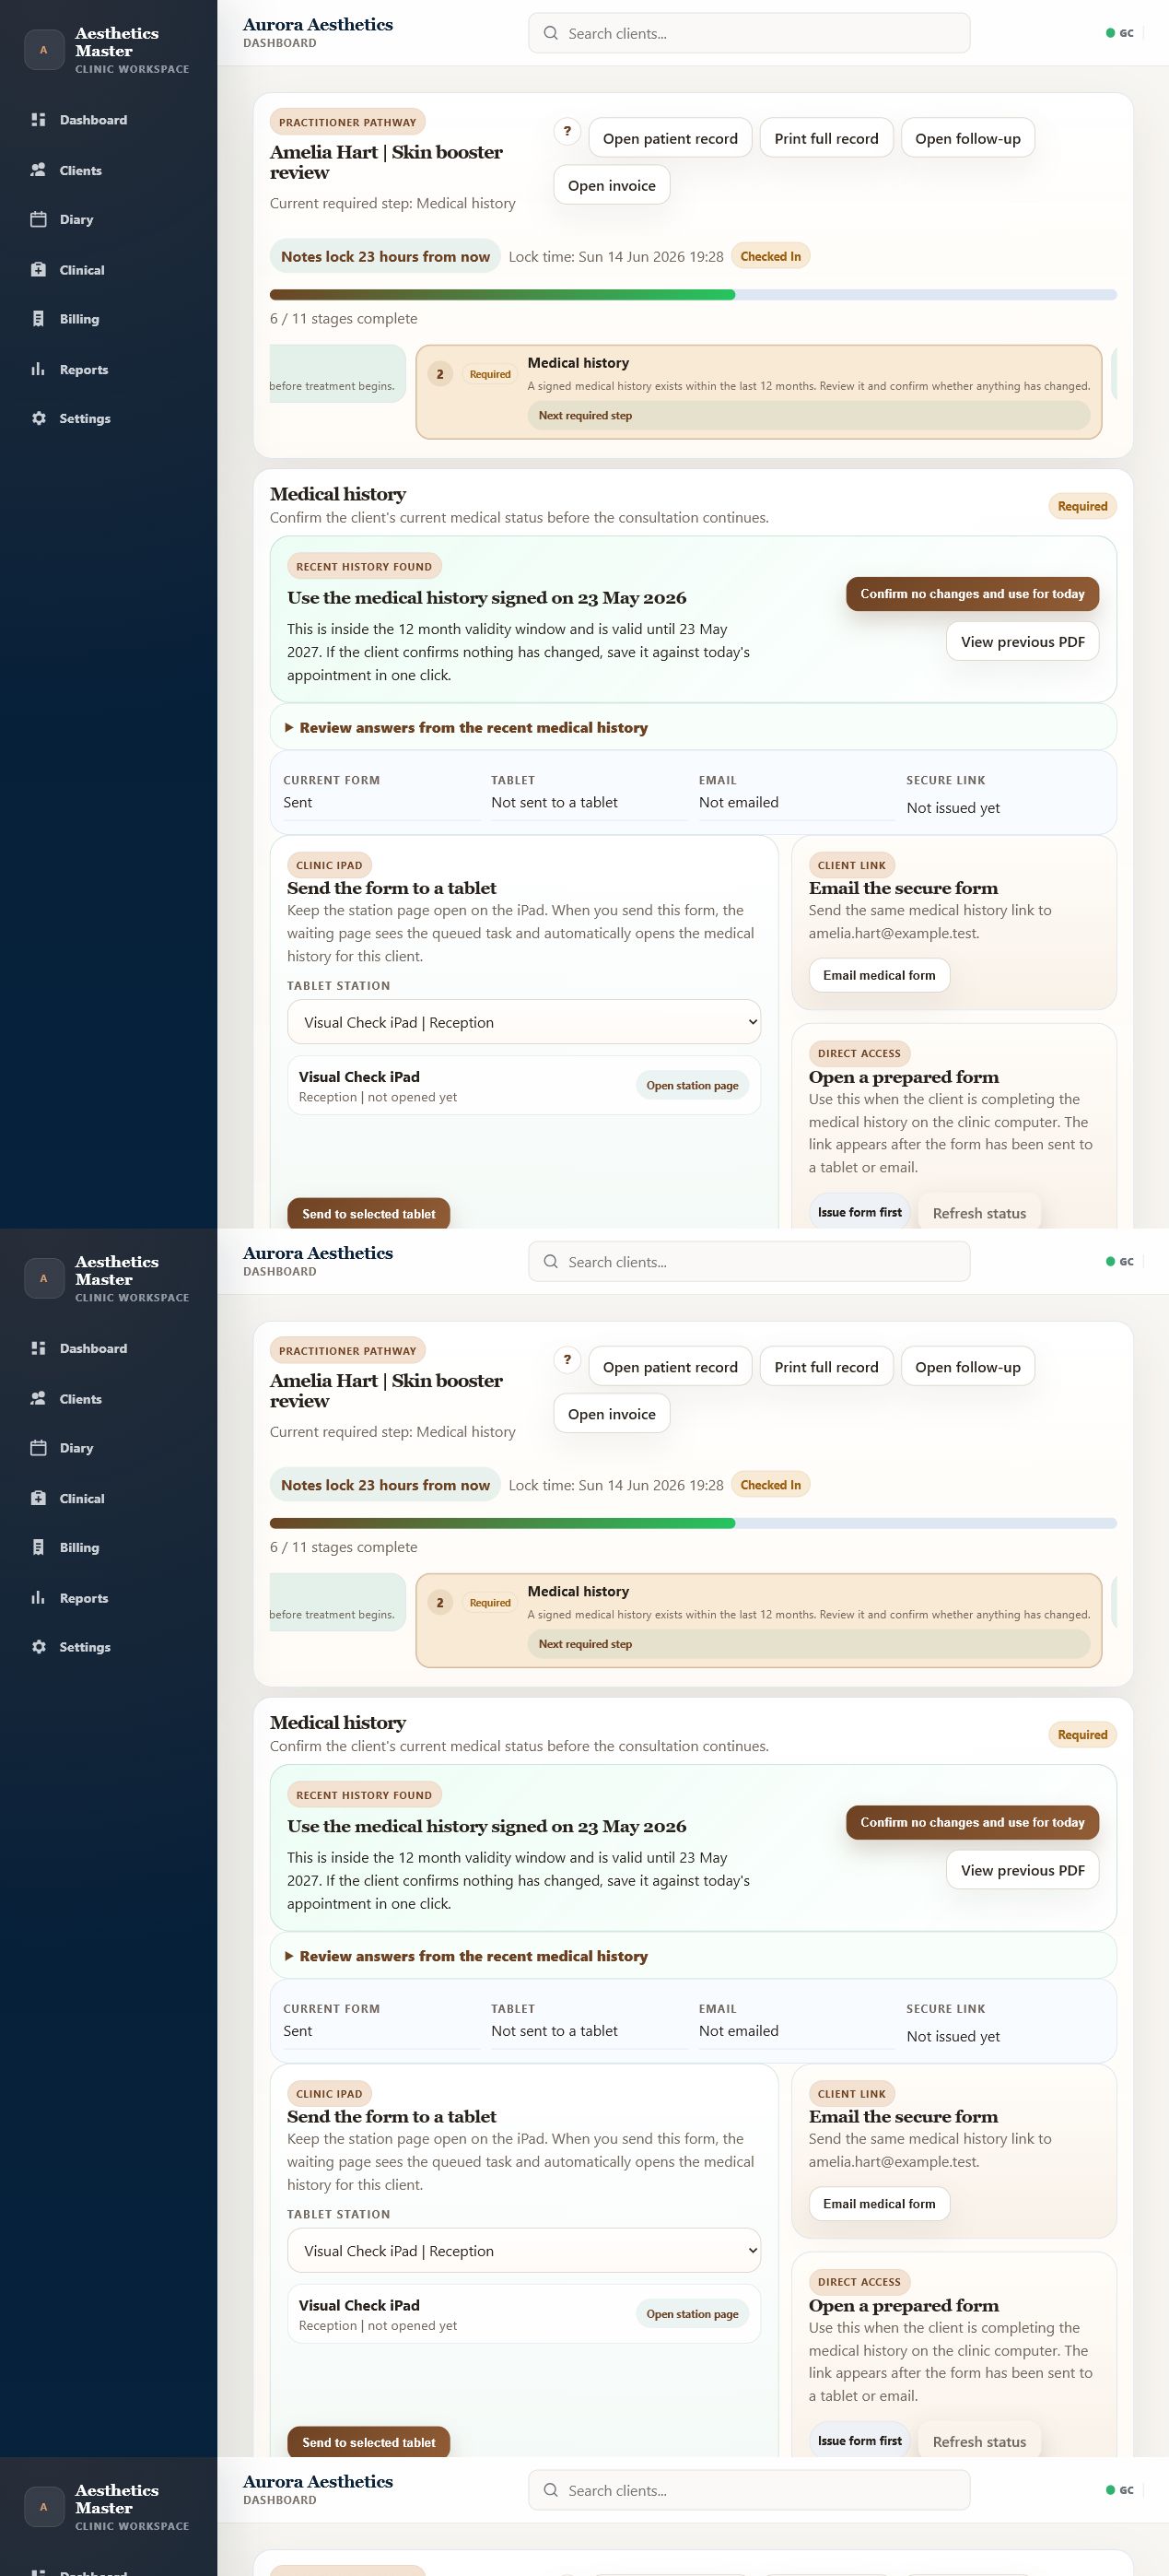
Task: Click topmost 'Send to selected tablet' button
Action: point(368,1214)
